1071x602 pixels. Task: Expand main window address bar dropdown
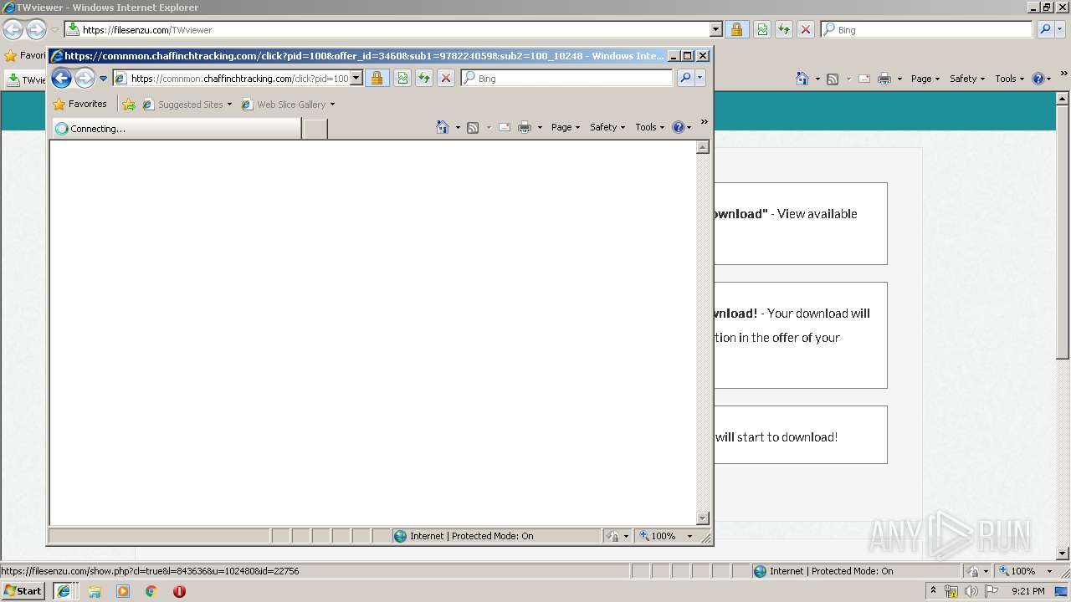(715, 29)
